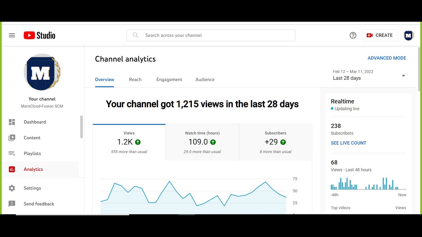Open Analytics from the sidebar

tap(41, 170)
